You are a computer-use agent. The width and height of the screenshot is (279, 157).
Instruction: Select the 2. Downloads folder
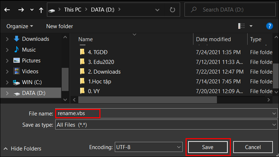(x=104, y=72)
